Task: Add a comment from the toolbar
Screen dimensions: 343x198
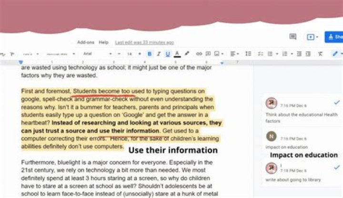Action: pos(208,53)
